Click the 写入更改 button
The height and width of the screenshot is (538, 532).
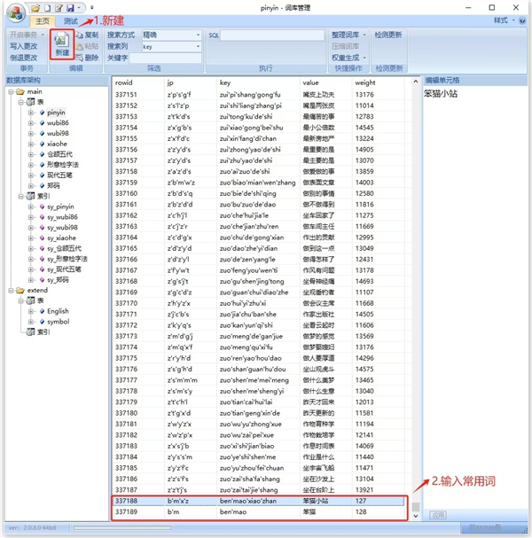tap(25, 46)
